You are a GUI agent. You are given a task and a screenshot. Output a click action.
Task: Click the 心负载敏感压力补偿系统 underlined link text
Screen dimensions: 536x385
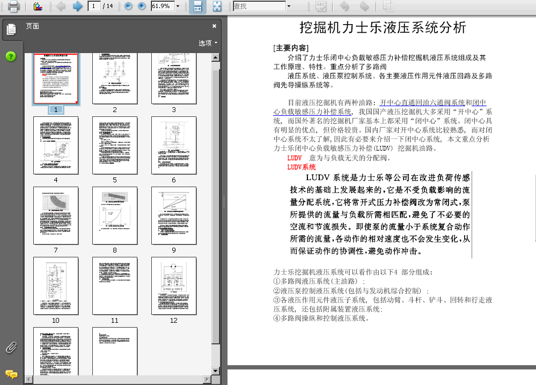(312, 112)
